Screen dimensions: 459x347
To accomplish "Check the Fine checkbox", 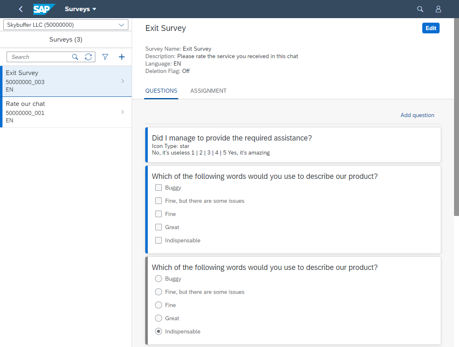I will click(x=159, y=214).
